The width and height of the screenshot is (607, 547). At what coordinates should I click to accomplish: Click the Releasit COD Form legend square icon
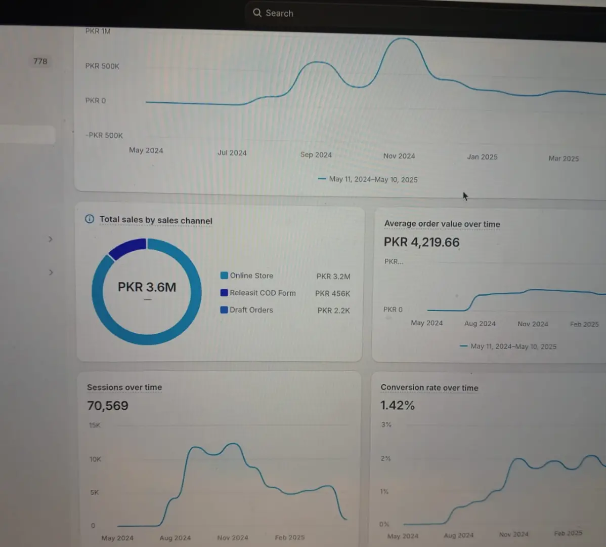click(x=224, y=293)
